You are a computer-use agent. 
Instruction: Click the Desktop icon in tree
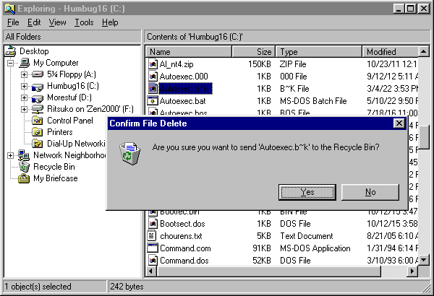coord(10,51)
